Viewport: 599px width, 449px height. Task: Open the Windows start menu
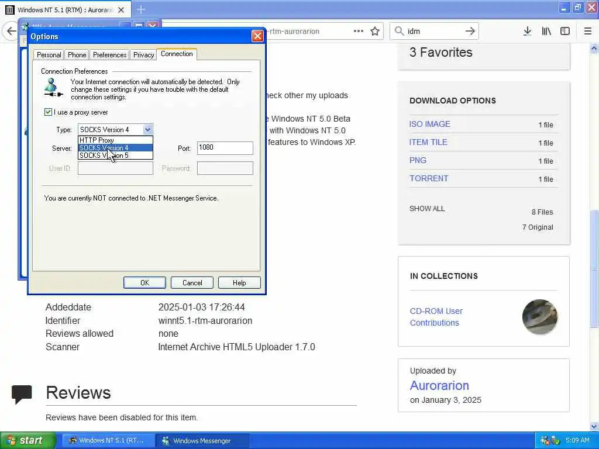tap(27, 441)
